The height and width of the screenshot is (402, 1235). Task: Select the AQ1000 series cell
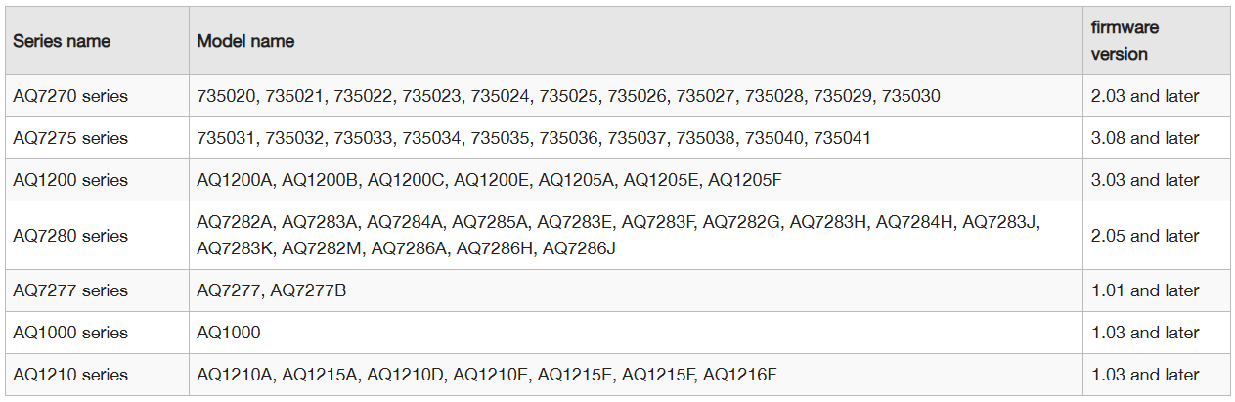click(x=70, y=333)
